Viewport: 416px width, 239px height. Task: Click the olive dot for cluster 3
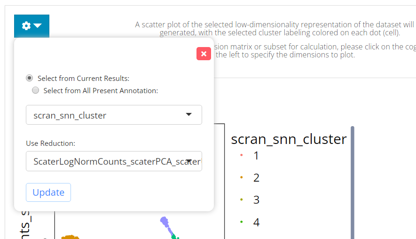pyautogui.click(x=241, y=200)
